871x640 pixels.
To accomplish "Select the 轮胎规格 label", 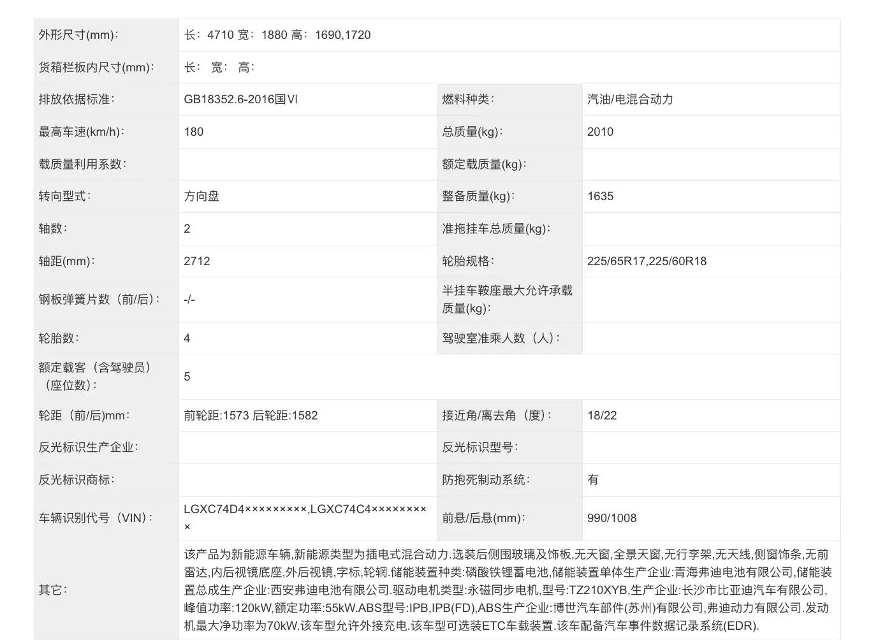I will tap(468, 261).
